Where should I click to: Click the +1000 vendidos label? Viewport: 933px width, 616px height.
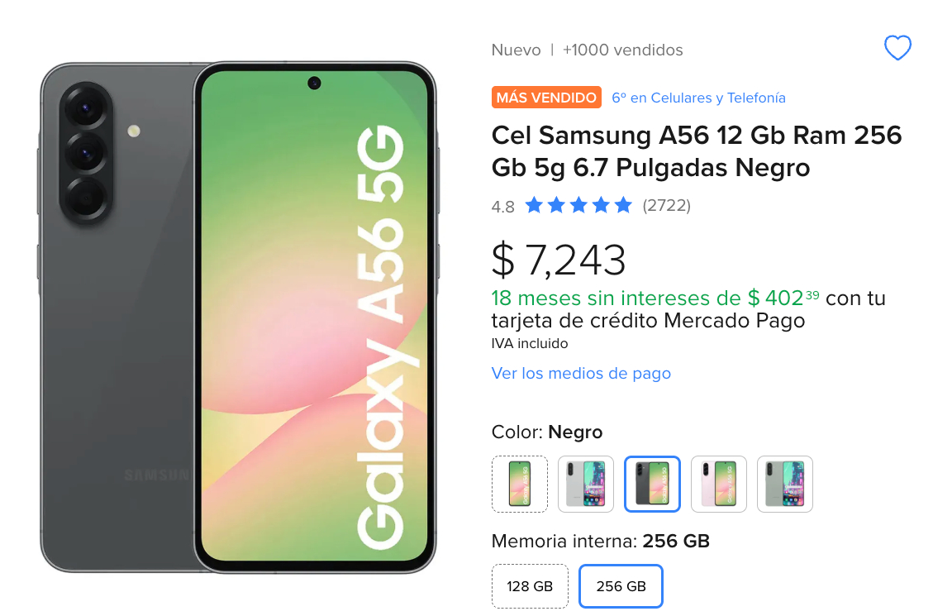(x=623, y=50)
